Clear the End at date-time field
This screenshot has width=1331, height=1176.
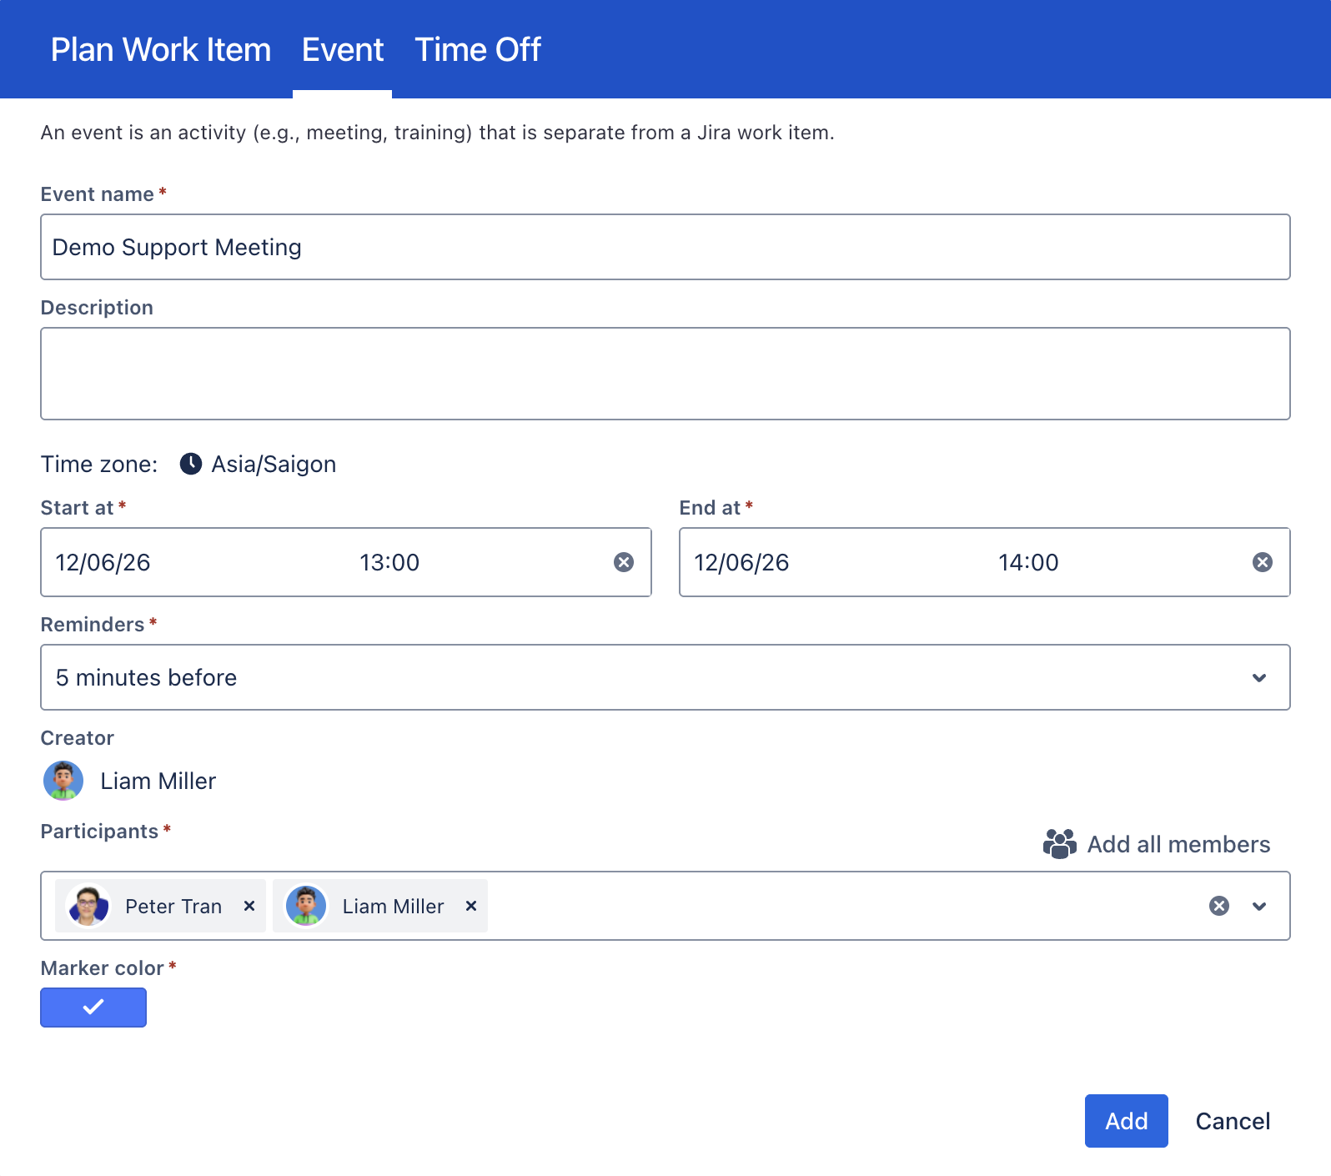[x=1263, y=562]
